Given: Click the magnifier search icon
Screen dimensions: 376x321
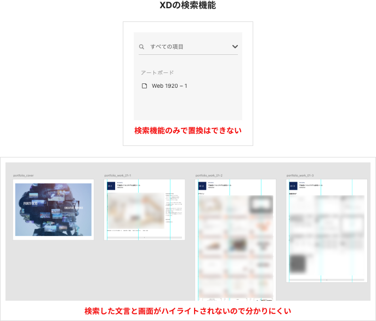Looking at the screenshot, I should click(x=141, y=47).
